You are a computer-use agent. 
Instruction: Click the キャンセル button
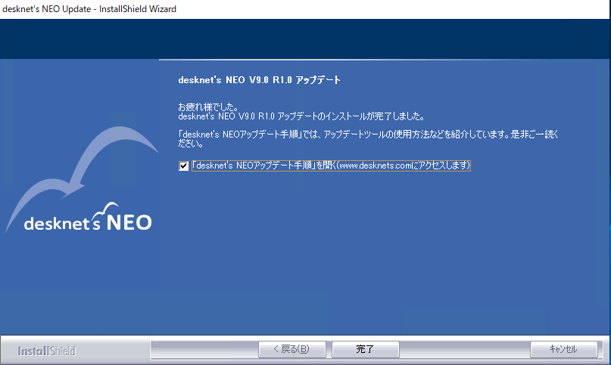(x=563, y=349)
